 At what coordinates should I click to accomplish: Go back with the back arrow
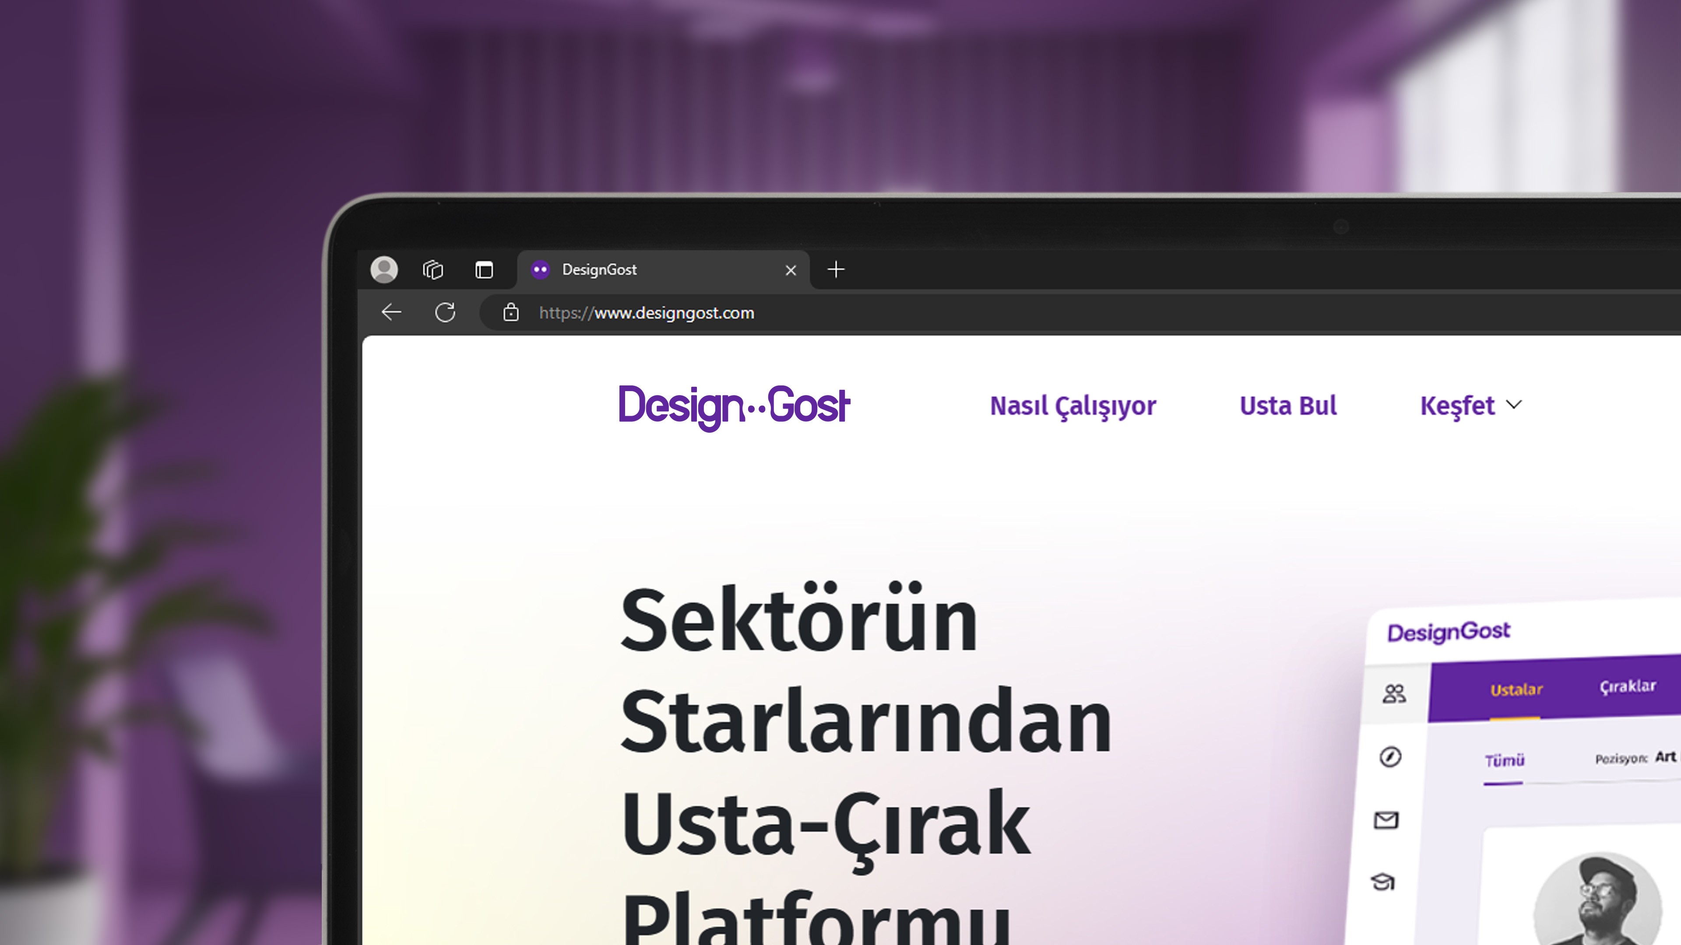pos(391,312)
